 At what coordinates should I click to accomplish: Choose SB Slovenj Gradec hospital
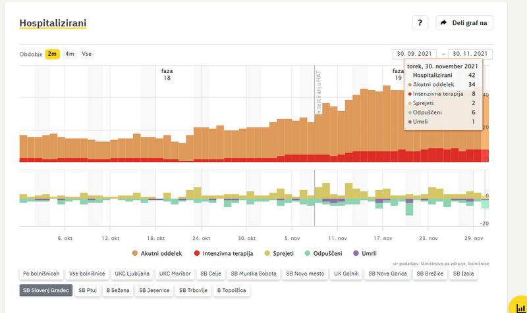45,289
